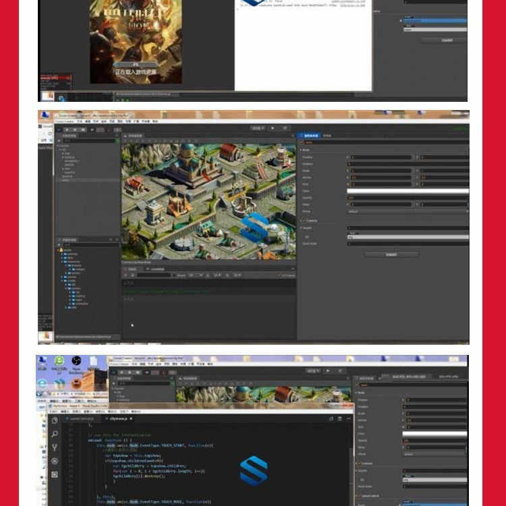The height and width of the screenshot is (506, 506).
Task: Open Source Control in the VS Code activity bar
Action: point(55,447)
